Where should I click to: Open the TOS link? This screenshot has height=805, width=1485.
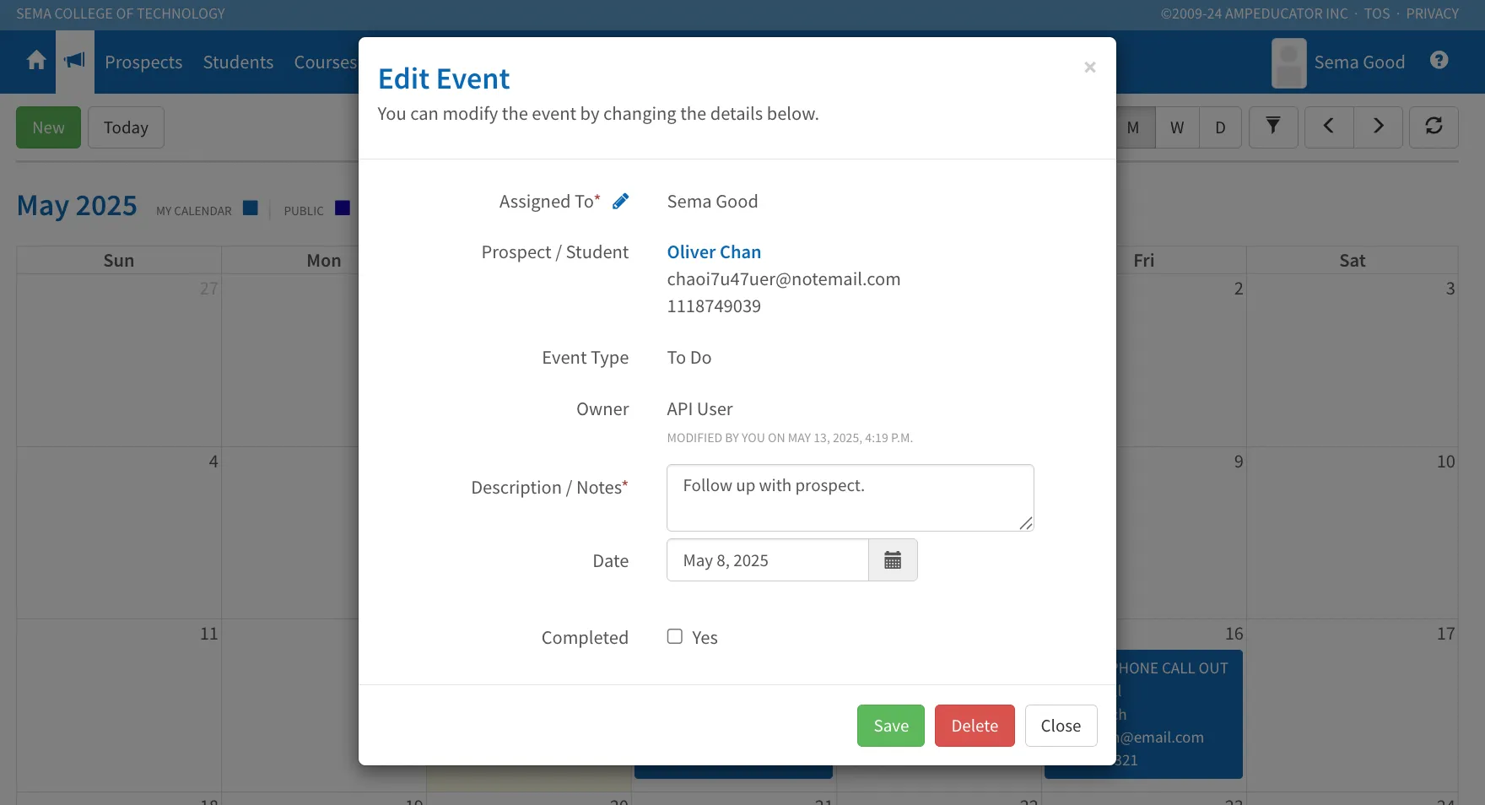[x=1376, y=14]
